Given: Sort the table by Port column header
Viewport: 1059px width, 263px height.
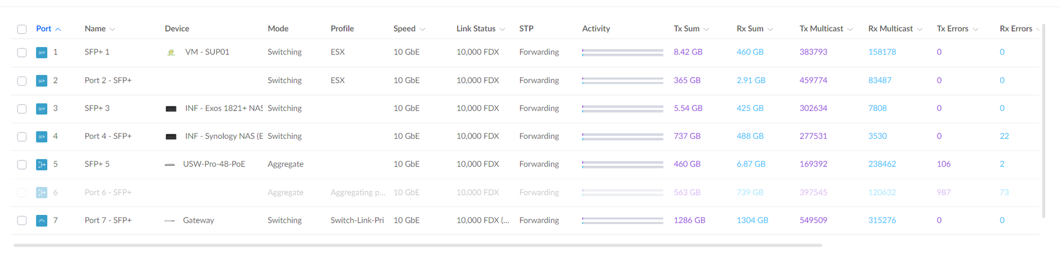Looking at the screenshot, I should (44, 29).
